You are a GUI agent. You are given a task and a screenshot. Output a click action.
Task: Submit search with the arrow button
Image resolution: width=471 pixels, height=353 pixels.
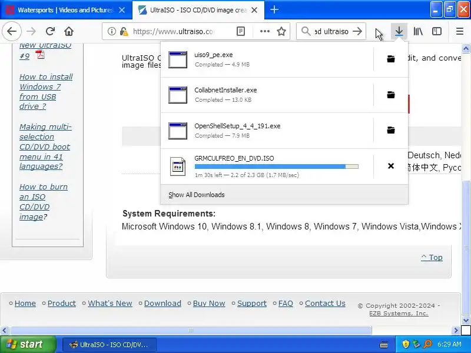(x=357, y=31)
